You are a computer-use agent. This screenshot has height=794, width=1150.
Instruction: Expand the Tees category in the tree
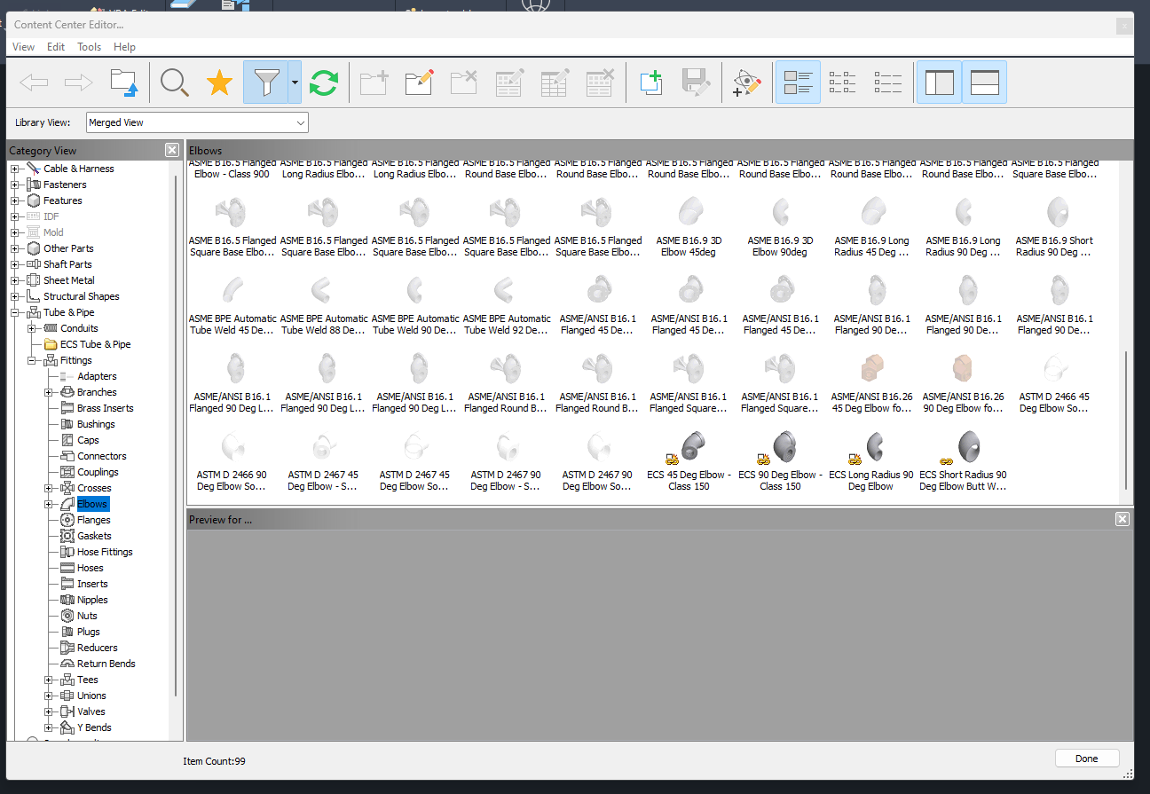49,679
